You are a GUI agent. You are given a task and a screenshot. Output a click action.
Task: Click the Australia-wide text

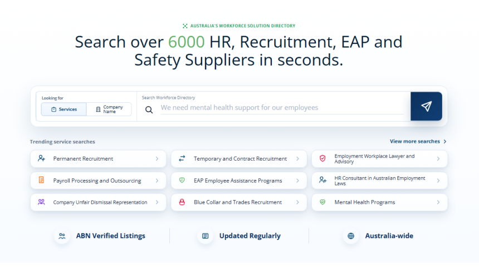click(x=389, y=236)
